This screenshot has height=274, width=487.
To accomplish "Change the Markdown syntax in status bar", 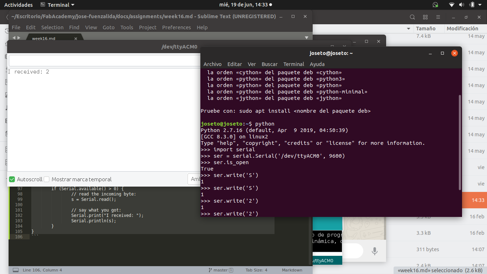I will point(292,270).
